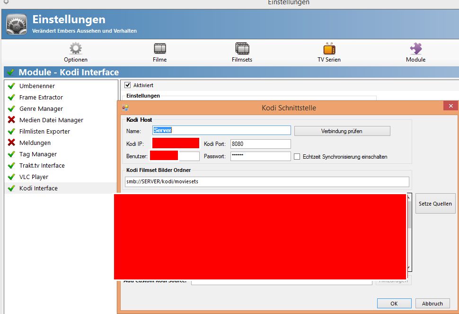Select Frame Extractor module
The width and height of the screenshot is (459, 314).
click(61, 97)
